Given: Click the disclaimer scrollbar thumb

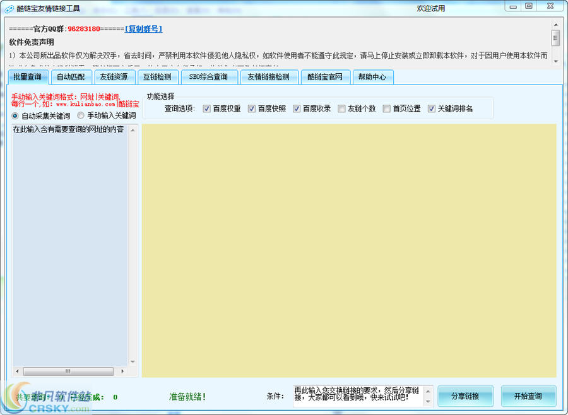Looking at the screenshot, I should tap(555, 38).
